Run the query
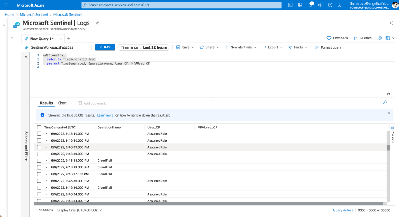Image resolution: width=399 pixels, height=217 pixels. coord(105,47)
